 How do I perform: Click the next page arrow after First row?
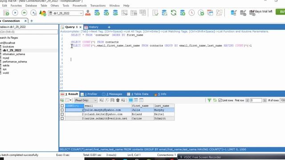pos(265,100)
